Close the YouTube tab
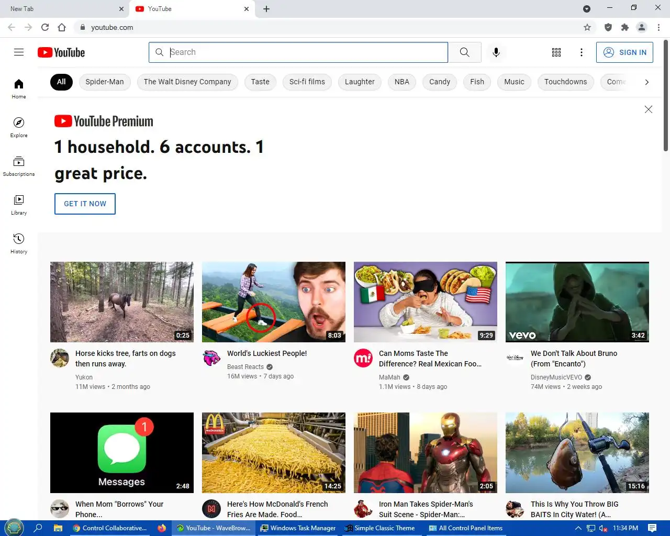Screen dimensions: 670x536 click(247, 9)
